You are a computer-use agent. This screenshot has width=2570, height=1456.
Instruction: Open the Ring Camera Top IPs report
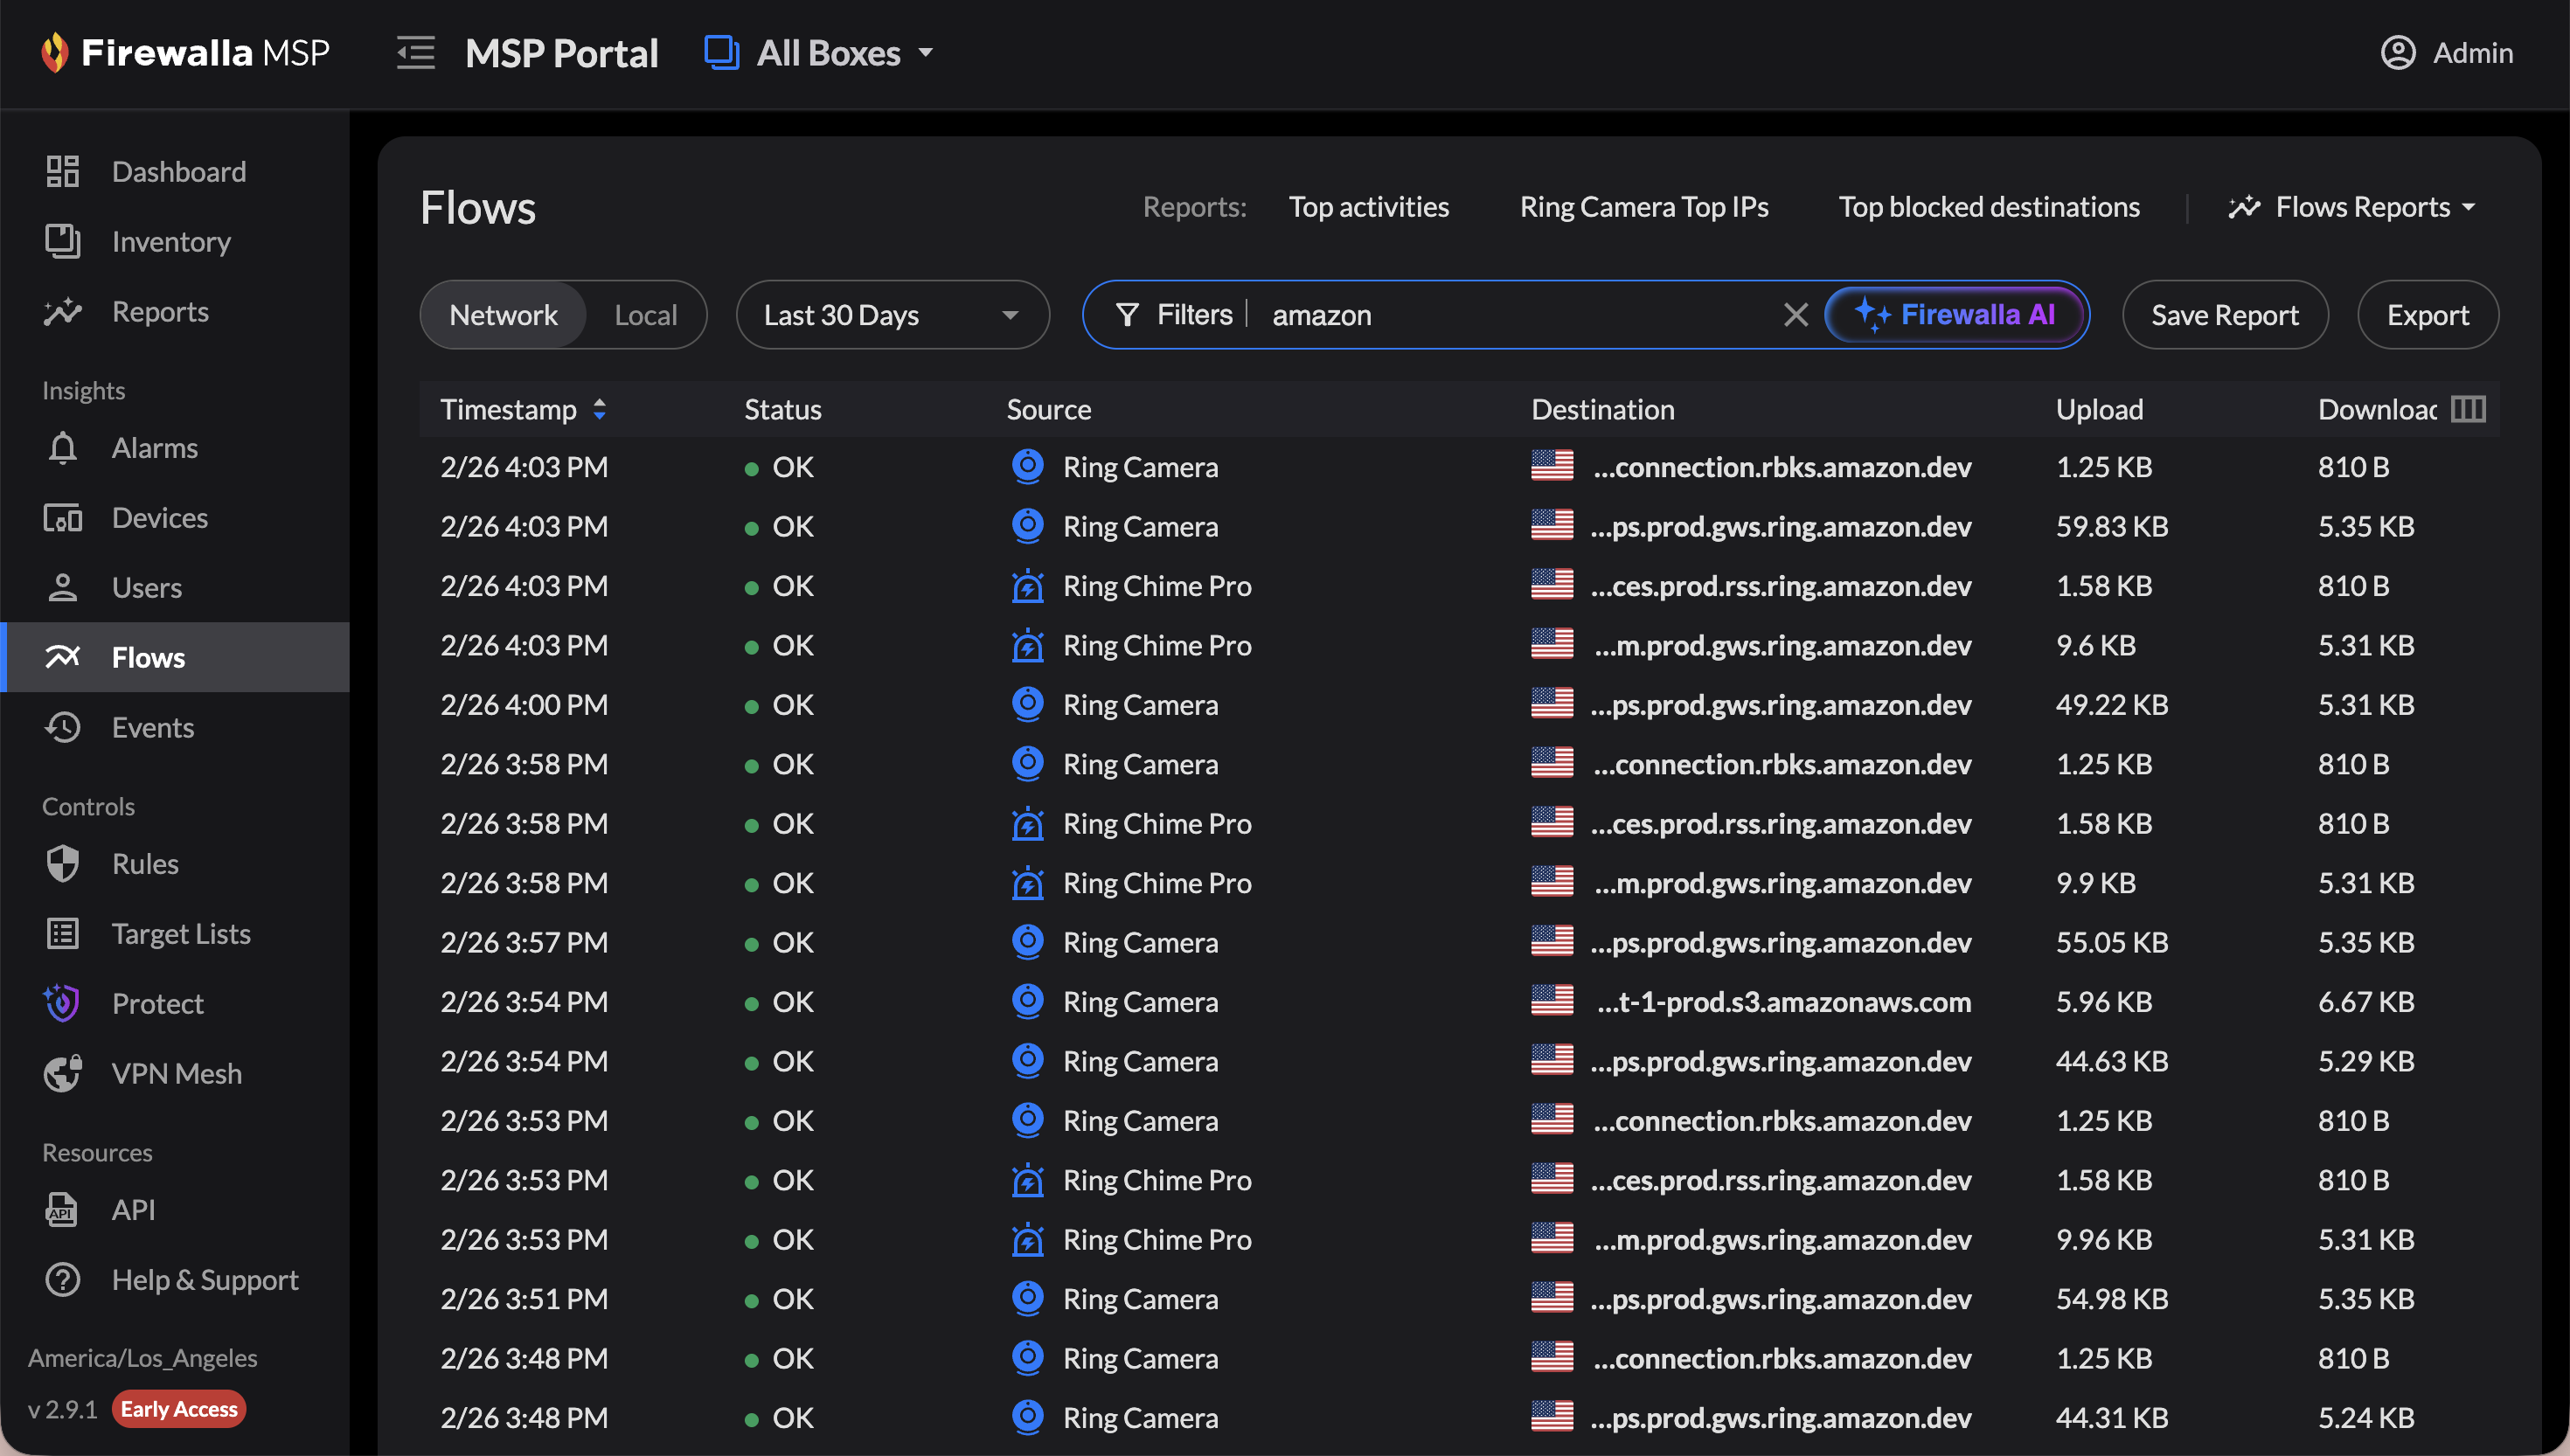(x=1643, y=207)
